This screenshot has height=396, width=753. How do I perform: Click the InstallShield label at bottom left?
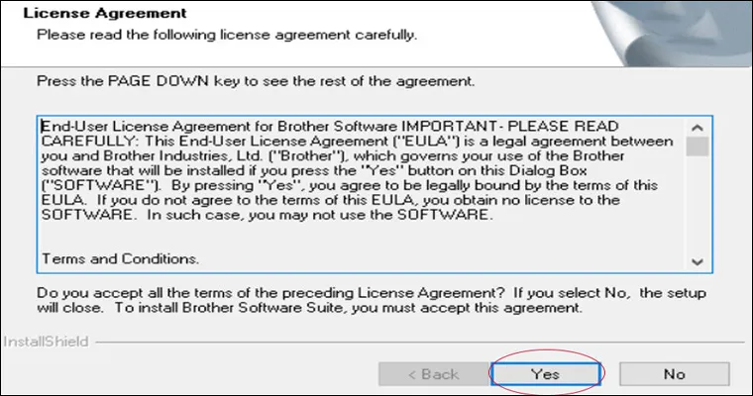tap(45, 343)
